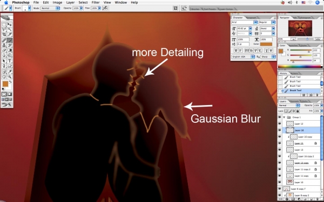Hide Layer 12 via eye icon
324x202 pixels.
click(280, 124)
